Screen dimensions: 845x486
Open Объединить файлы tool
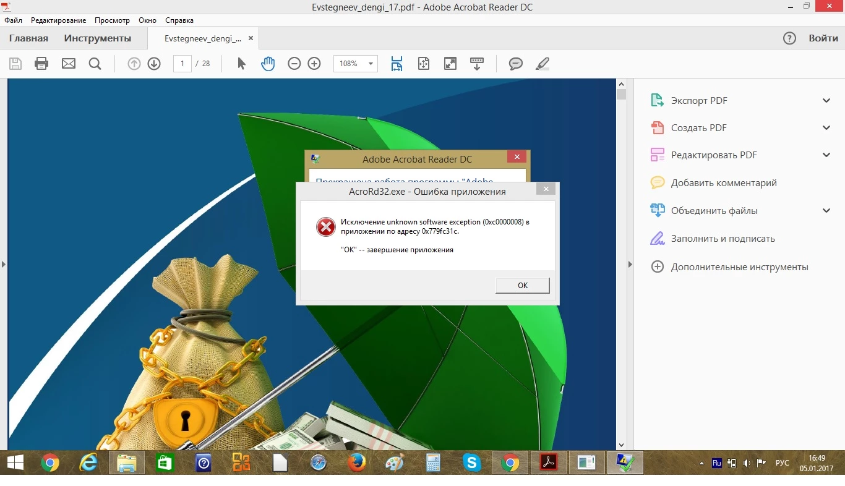(x=714, y=211)
